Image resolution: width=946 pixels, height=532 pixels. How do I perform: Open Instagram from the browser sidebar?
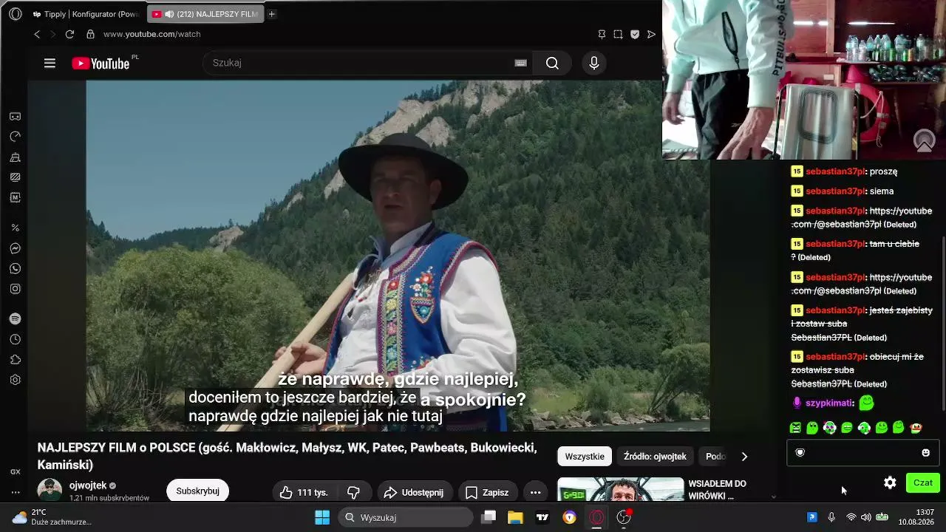[15, 289]
